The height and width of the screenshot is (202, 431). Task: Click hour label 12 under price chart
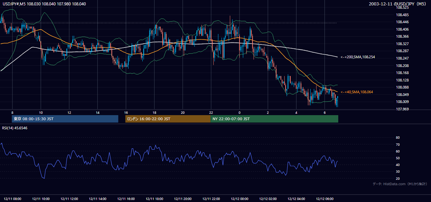(x=69, y=112)
